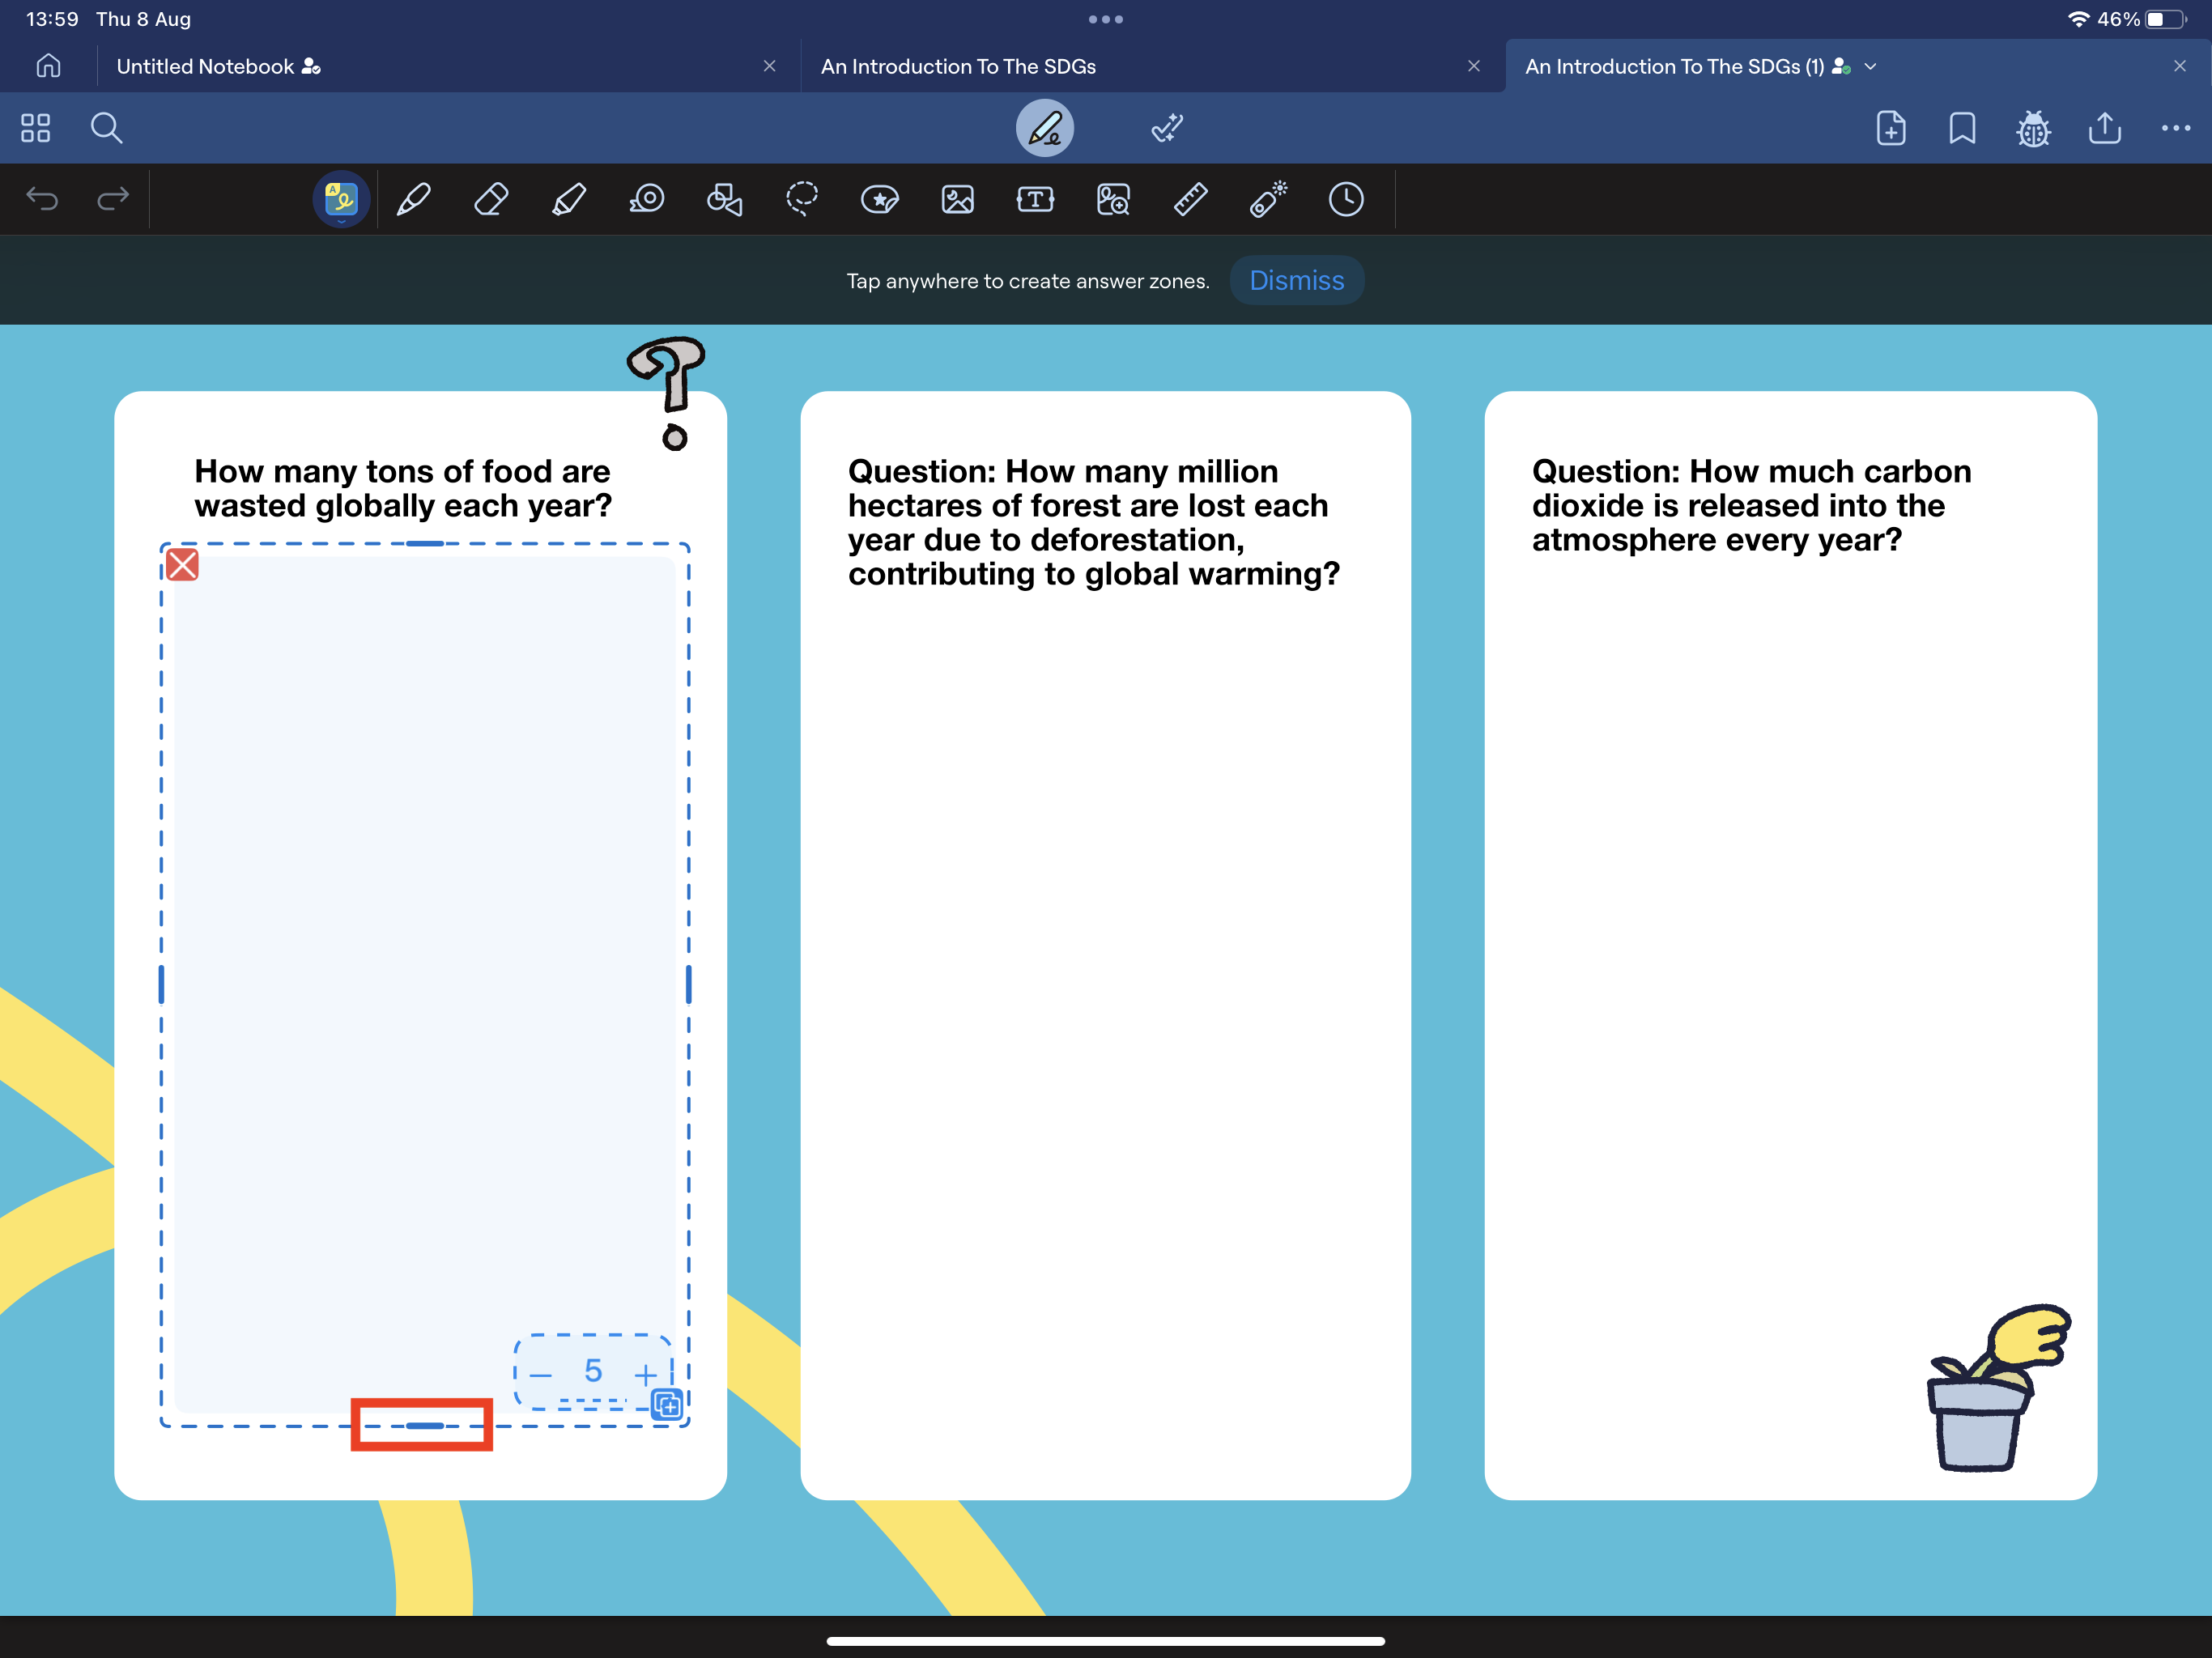The image size is (2212, 1658).
Task: Select the Text box tool
Action: [x=1035, y=200]
